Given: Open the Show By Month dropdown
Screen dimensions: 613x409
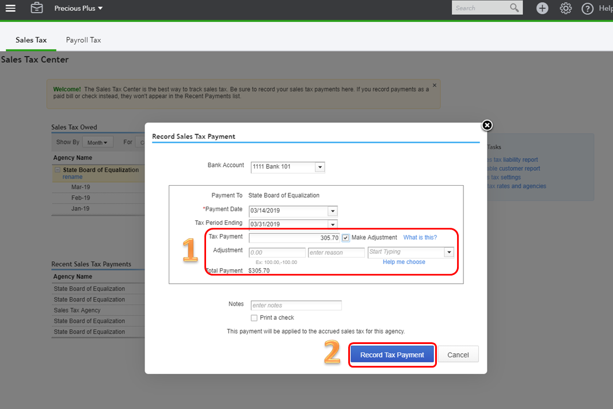Looking at the screenshot, I should tap(98, 142).
